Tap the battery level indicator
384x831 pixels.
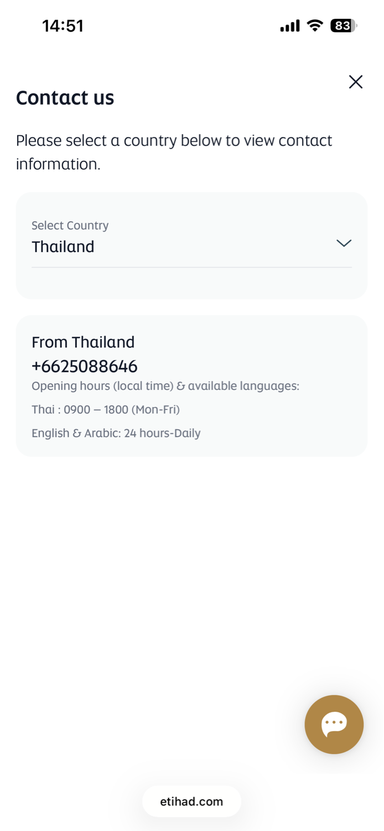click(343, 25)
